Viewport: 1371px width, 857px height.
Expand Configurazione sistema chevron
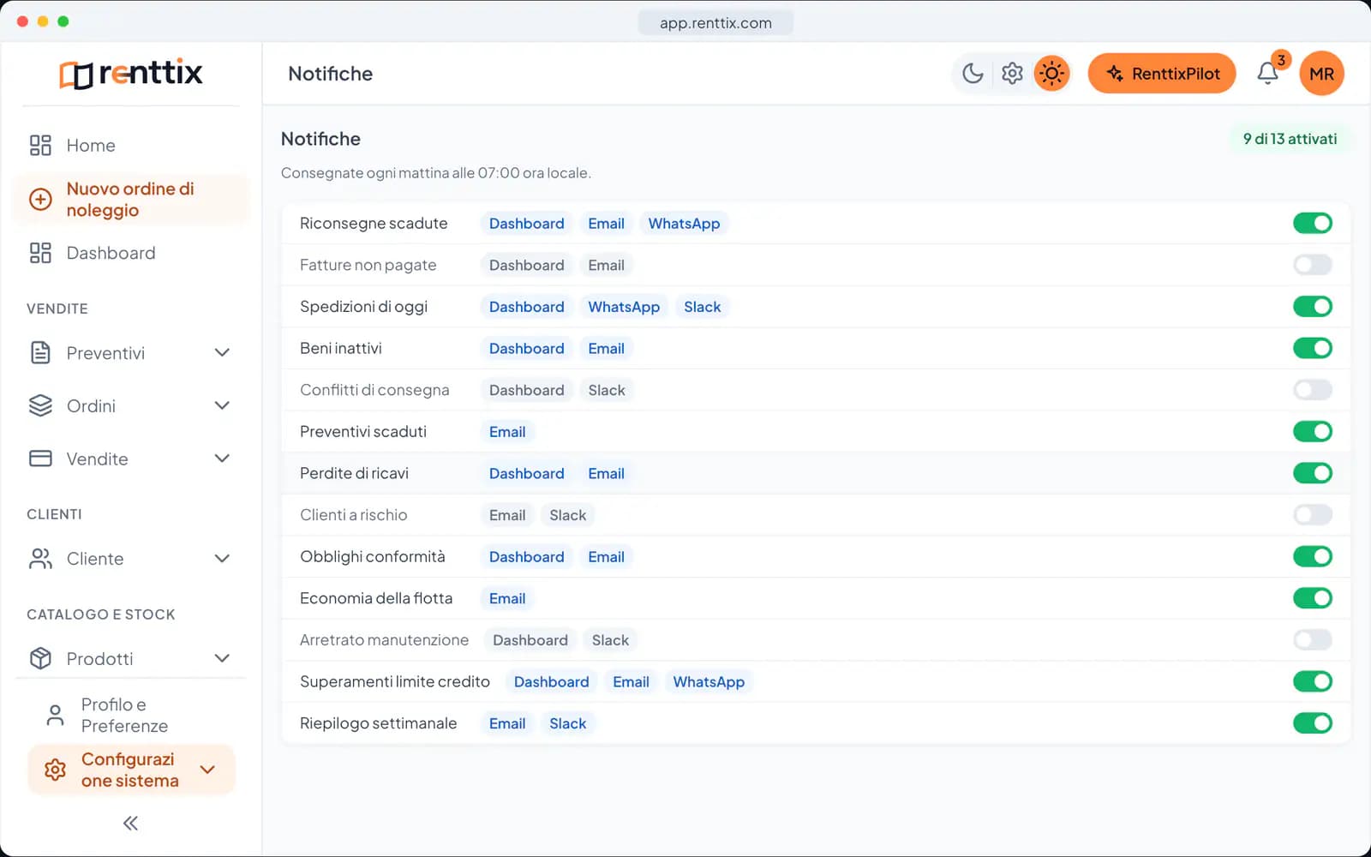click(207, 770)
